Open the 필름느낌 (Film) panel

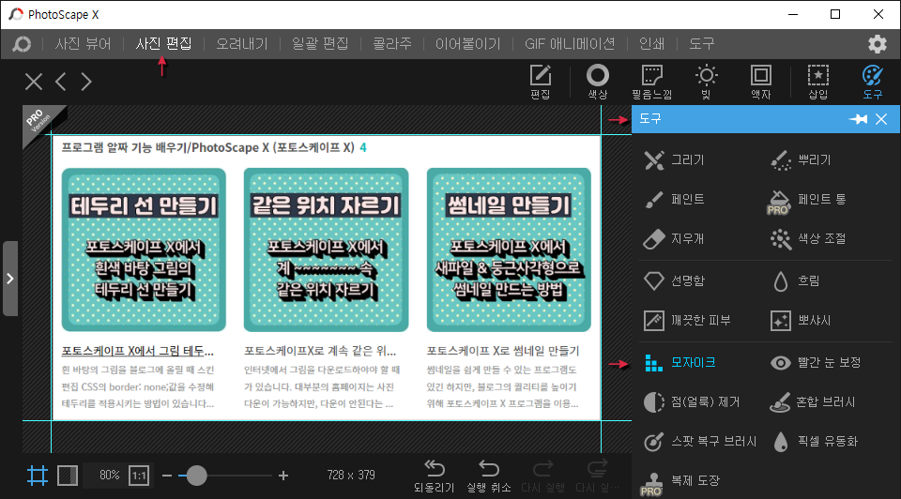click(x=651, y=83)
